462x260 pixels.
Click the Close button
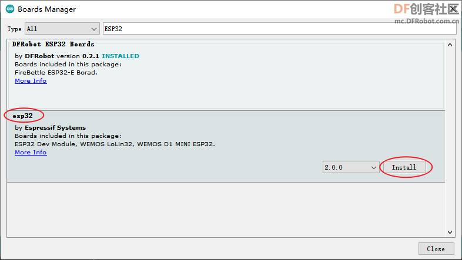436,249
